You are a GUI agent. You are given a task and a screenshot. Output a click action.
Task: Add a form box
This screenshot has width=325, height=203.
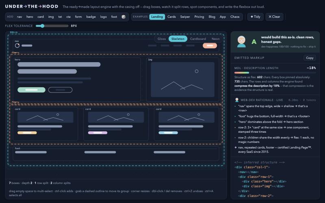tap(78, 17)
